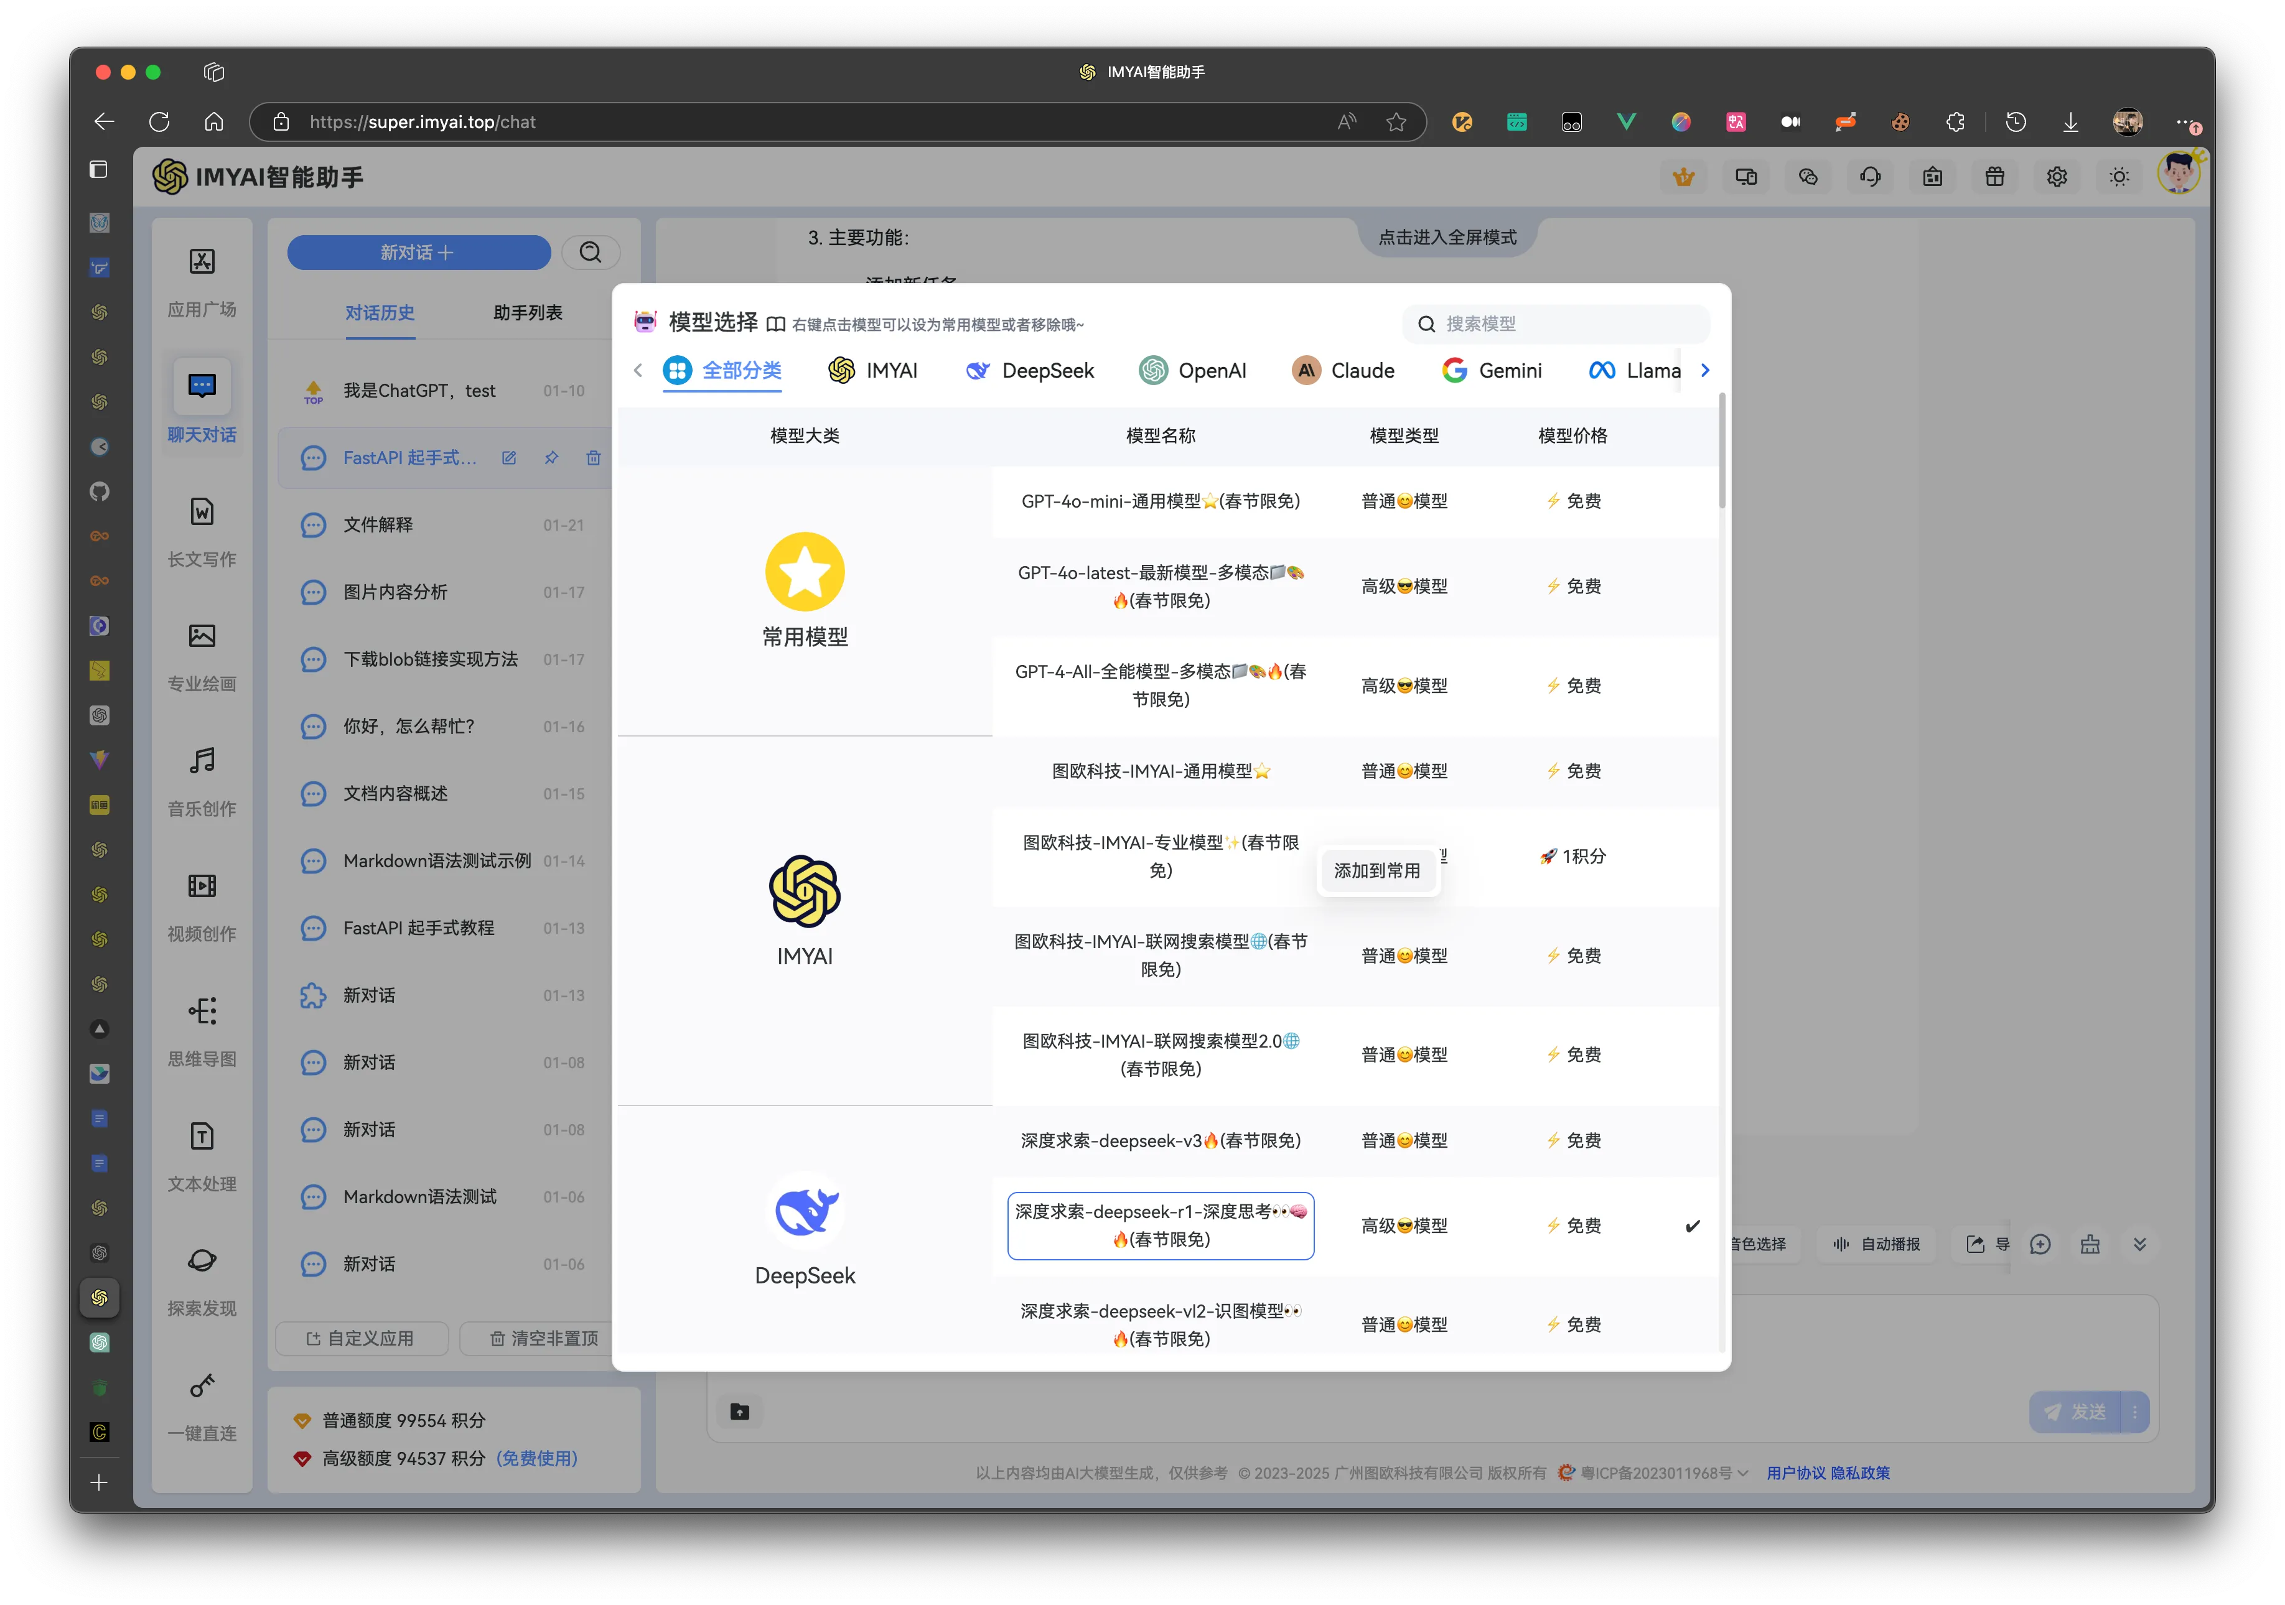Click the browser extensions puzzle icon

tap(1955, 121)
